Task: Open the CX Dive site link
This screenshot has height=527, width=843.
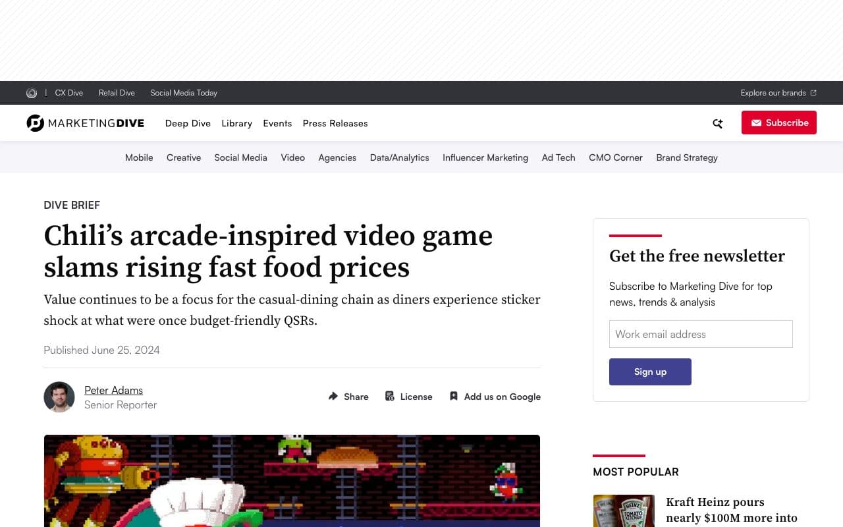Action: coord(69,93)
